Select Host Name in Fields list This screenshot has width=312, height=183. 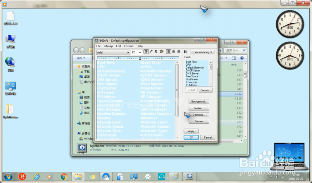(192, 80)
